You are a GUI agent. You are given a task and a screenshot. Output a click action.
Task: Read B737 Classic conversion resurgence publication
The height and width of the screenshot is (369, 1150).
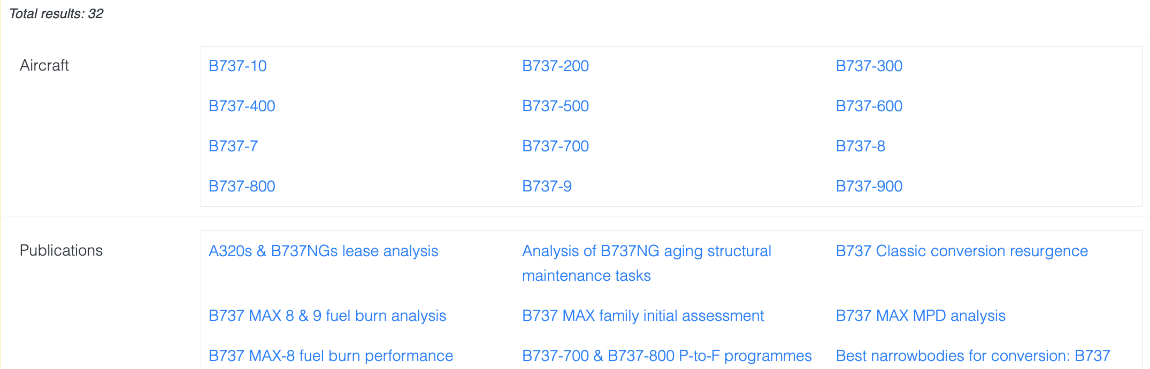(961, 251)
